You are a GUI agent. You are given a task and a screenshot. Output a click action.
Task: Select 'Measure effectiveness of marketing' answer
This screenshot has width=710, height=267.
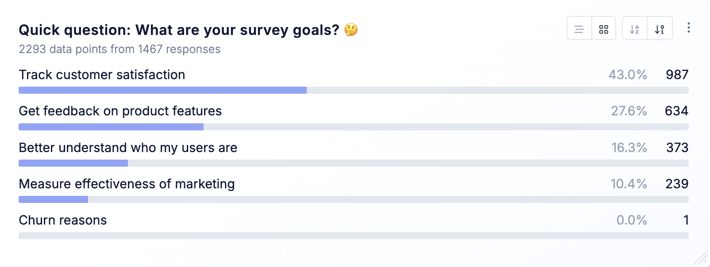click(127, 184)
